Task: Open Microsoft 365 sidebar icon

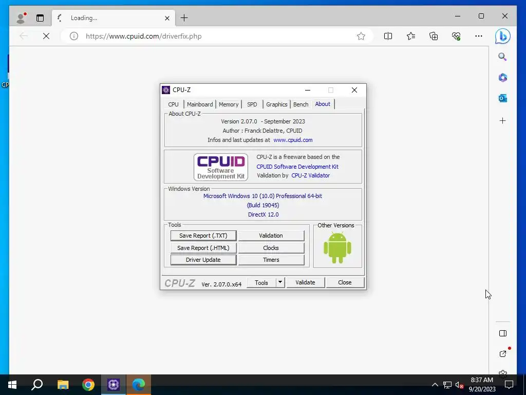Action: point(502,78)
